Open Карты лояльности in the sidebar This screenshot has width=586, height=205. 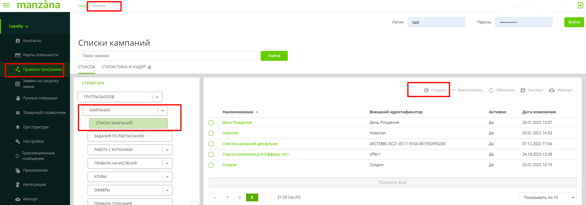40,55
